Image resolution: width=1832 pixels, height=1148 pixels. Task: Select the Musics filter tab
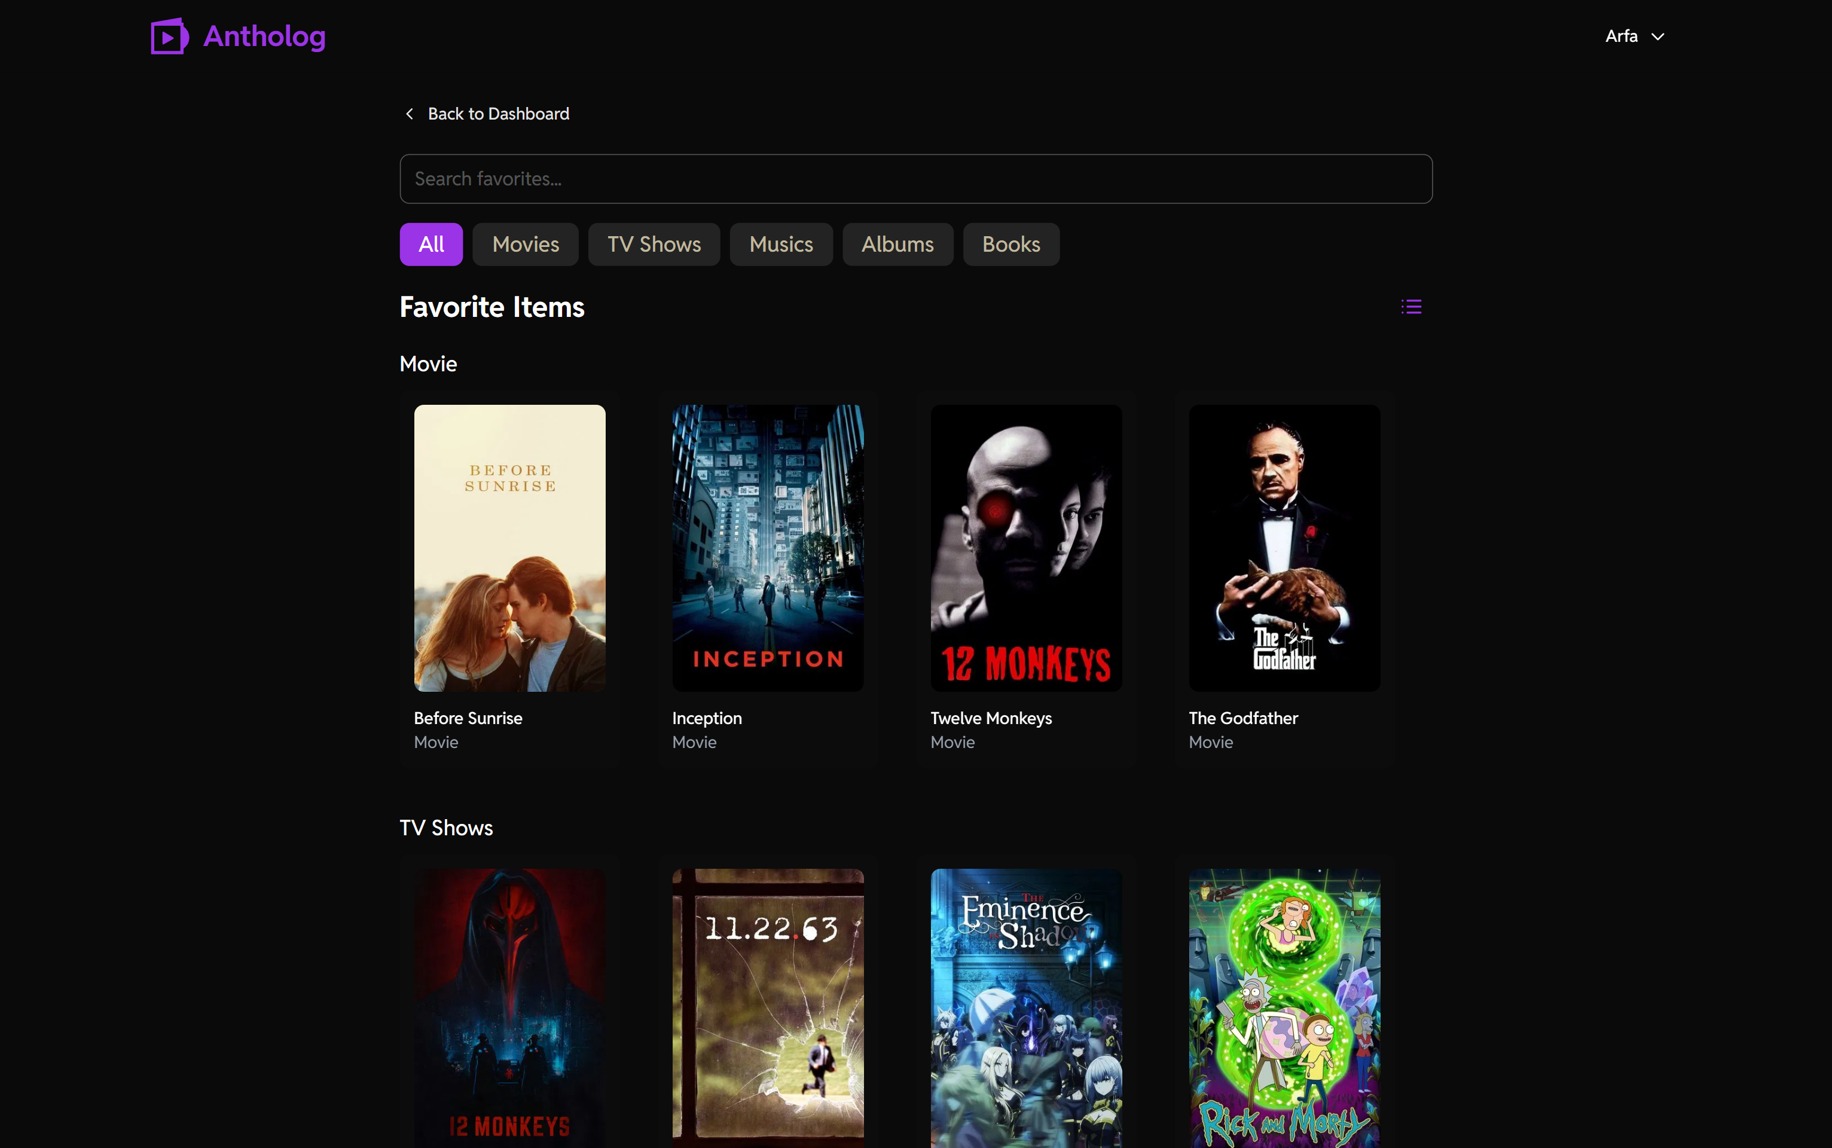(780, 245)
